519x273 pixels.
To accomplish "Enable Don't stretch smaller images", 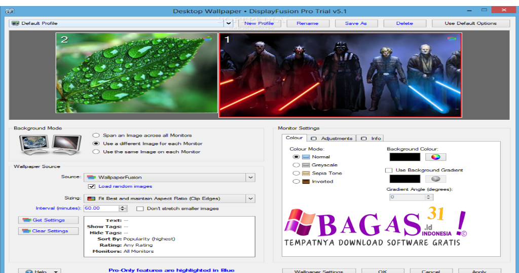I will (140, 209).
